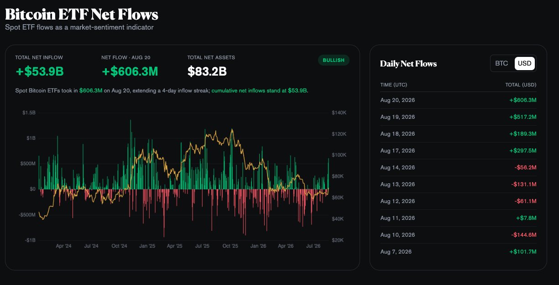559x285 pixels.
Task: Select the Aug 18, 2026 row date
Action: pyautogui.click(x=397, y=134)
